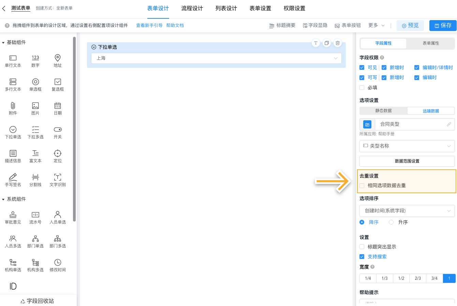The width and height of the screenshot is (457, 306).
Task: Check the 必填 required option
Action: [x=362, y=87]
